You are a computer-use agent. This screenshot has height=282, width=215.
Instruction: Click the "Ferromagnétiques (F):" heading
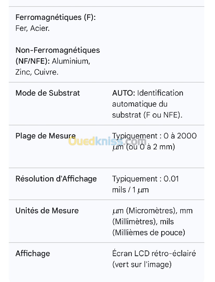56,17
